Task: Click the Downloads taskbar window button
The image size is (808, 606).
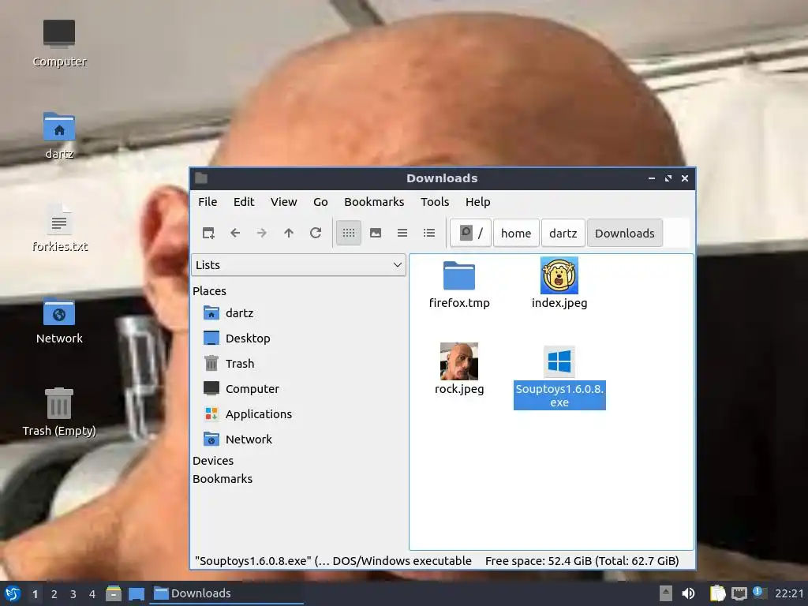Action: pos(226,593)
